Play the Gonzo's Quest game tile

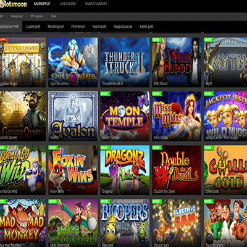point(23,116)
